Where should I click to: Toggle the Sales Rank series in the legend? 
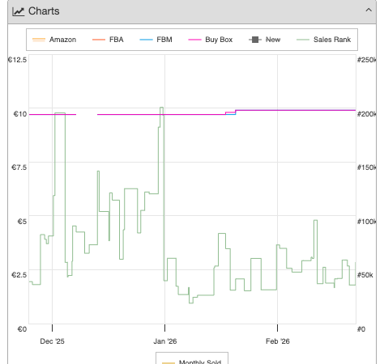point(323,40)
